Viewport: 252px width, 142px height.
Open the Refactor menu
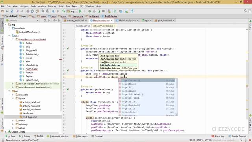click(52, 6)
